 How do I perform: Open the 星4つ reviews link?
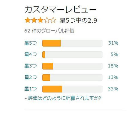31,55
